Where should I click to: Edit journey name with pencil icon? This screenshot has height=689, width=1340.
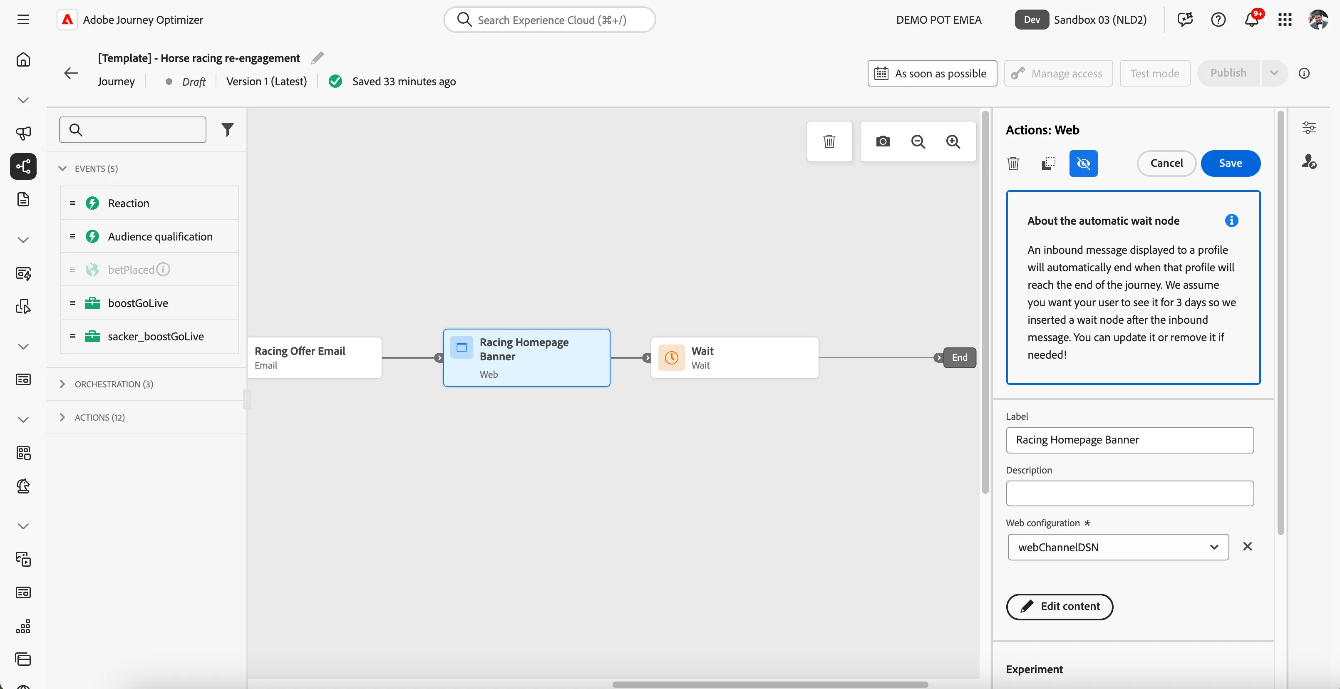click(x=317, y=58)
